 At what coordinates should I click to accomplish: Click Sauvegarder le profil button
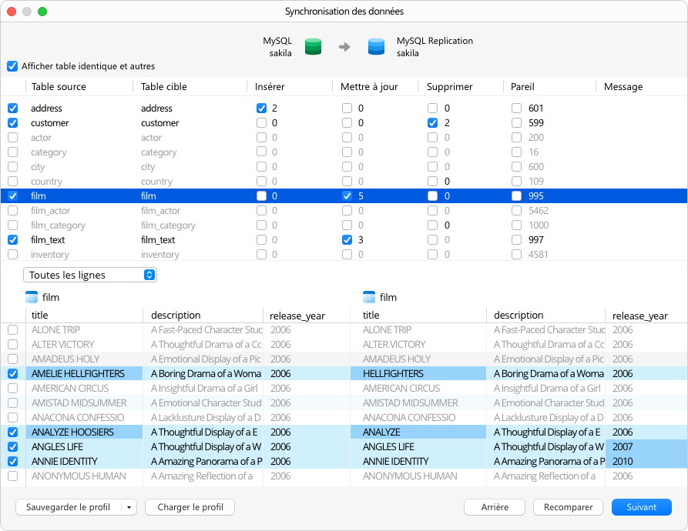click(68, 507)
